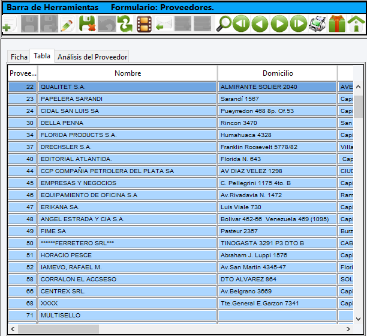Sort by the Nombre column header

(x=128, y=73)
